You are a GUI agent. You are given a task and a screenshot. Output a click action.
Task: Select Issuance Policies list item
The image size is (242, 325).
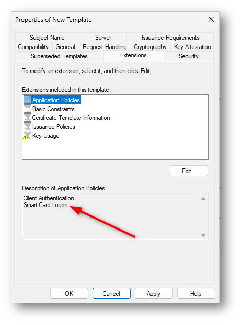pyautogui.click(x=54, y=127)
